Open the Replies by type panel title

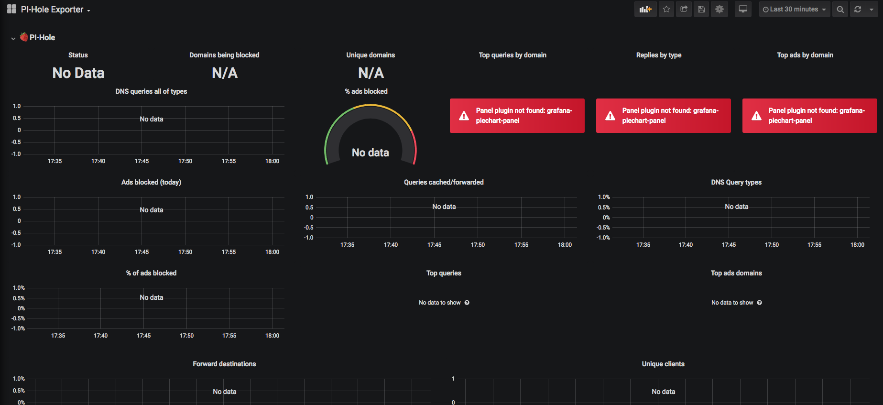click(x=659, y=55)
